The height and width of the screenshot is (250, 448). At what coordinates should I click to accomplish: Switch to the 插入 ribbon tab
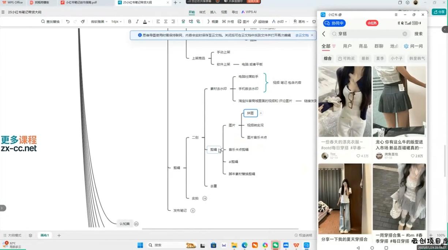point(213,12)
